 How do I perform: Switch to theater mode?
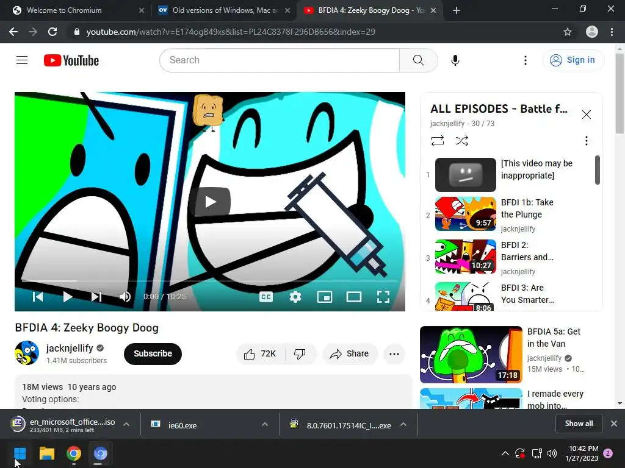coord(353,297)
